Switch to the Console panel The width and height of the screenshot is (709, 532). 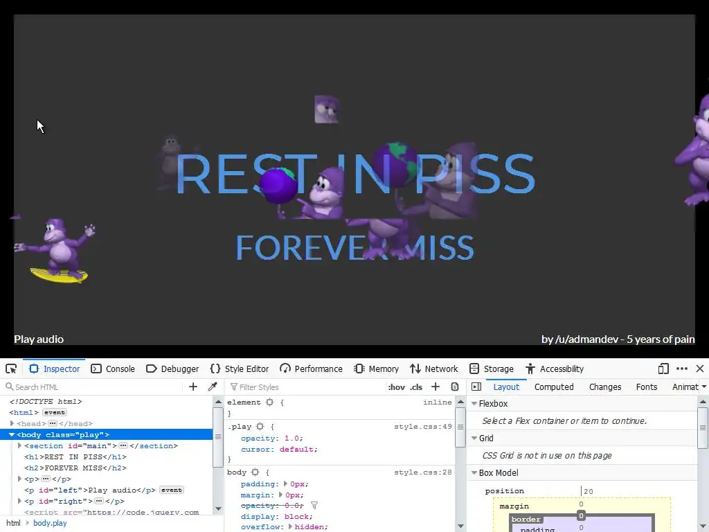tap(113, 369)
